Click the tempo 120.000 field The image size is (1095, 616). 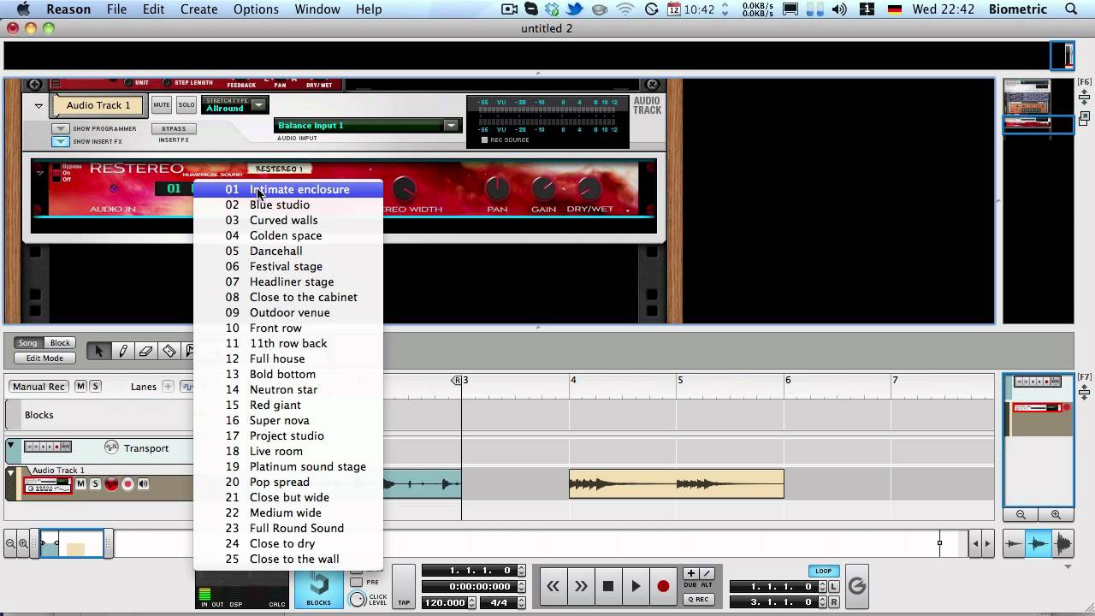pos(444,602)
